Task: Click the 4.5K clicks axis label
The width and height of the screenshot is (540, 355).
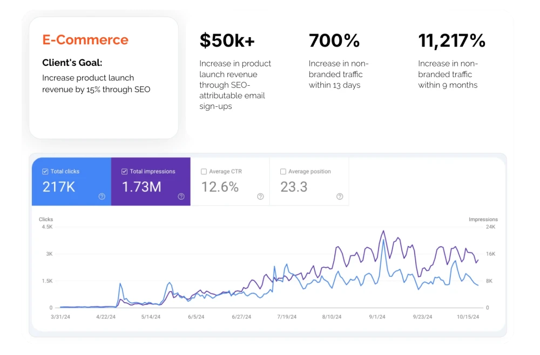Action: tap(47, 227)
